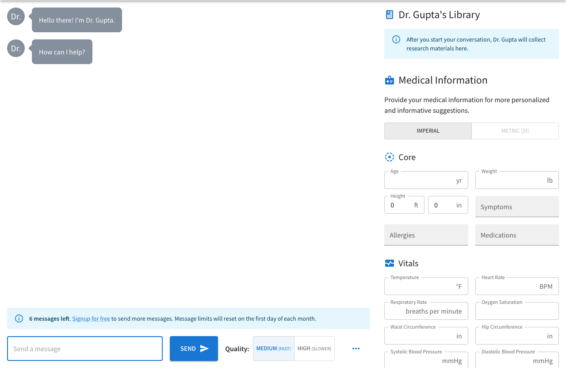The image size is (566, 368).
Task: Click the Vitals heartbeat monitor icon
Action: pyautogui.click(x=389, y=263)
